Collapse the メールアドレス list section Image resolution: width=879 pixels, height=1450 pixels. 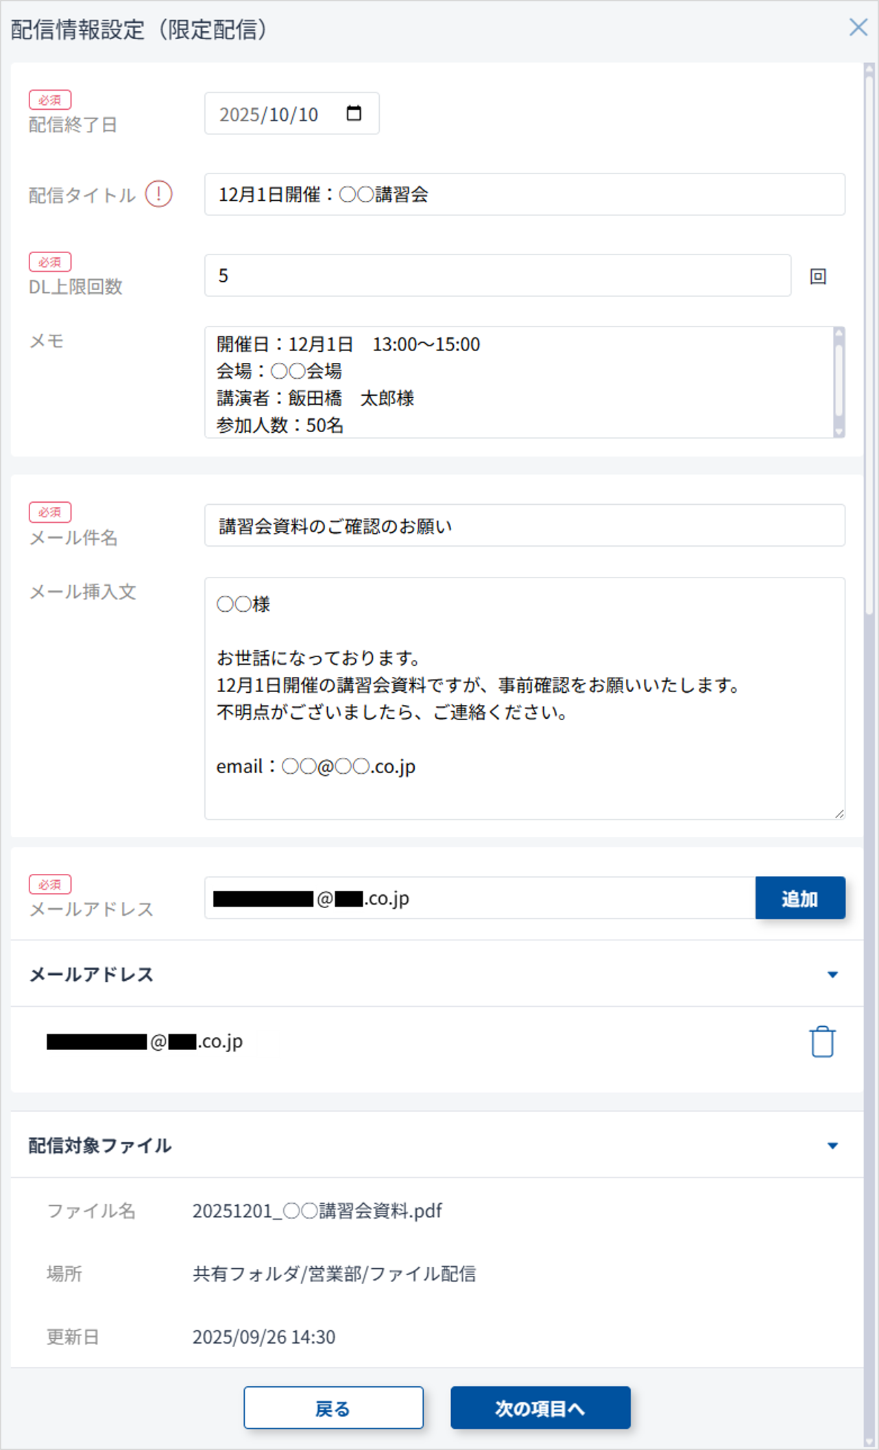click(x=832, y=975)
